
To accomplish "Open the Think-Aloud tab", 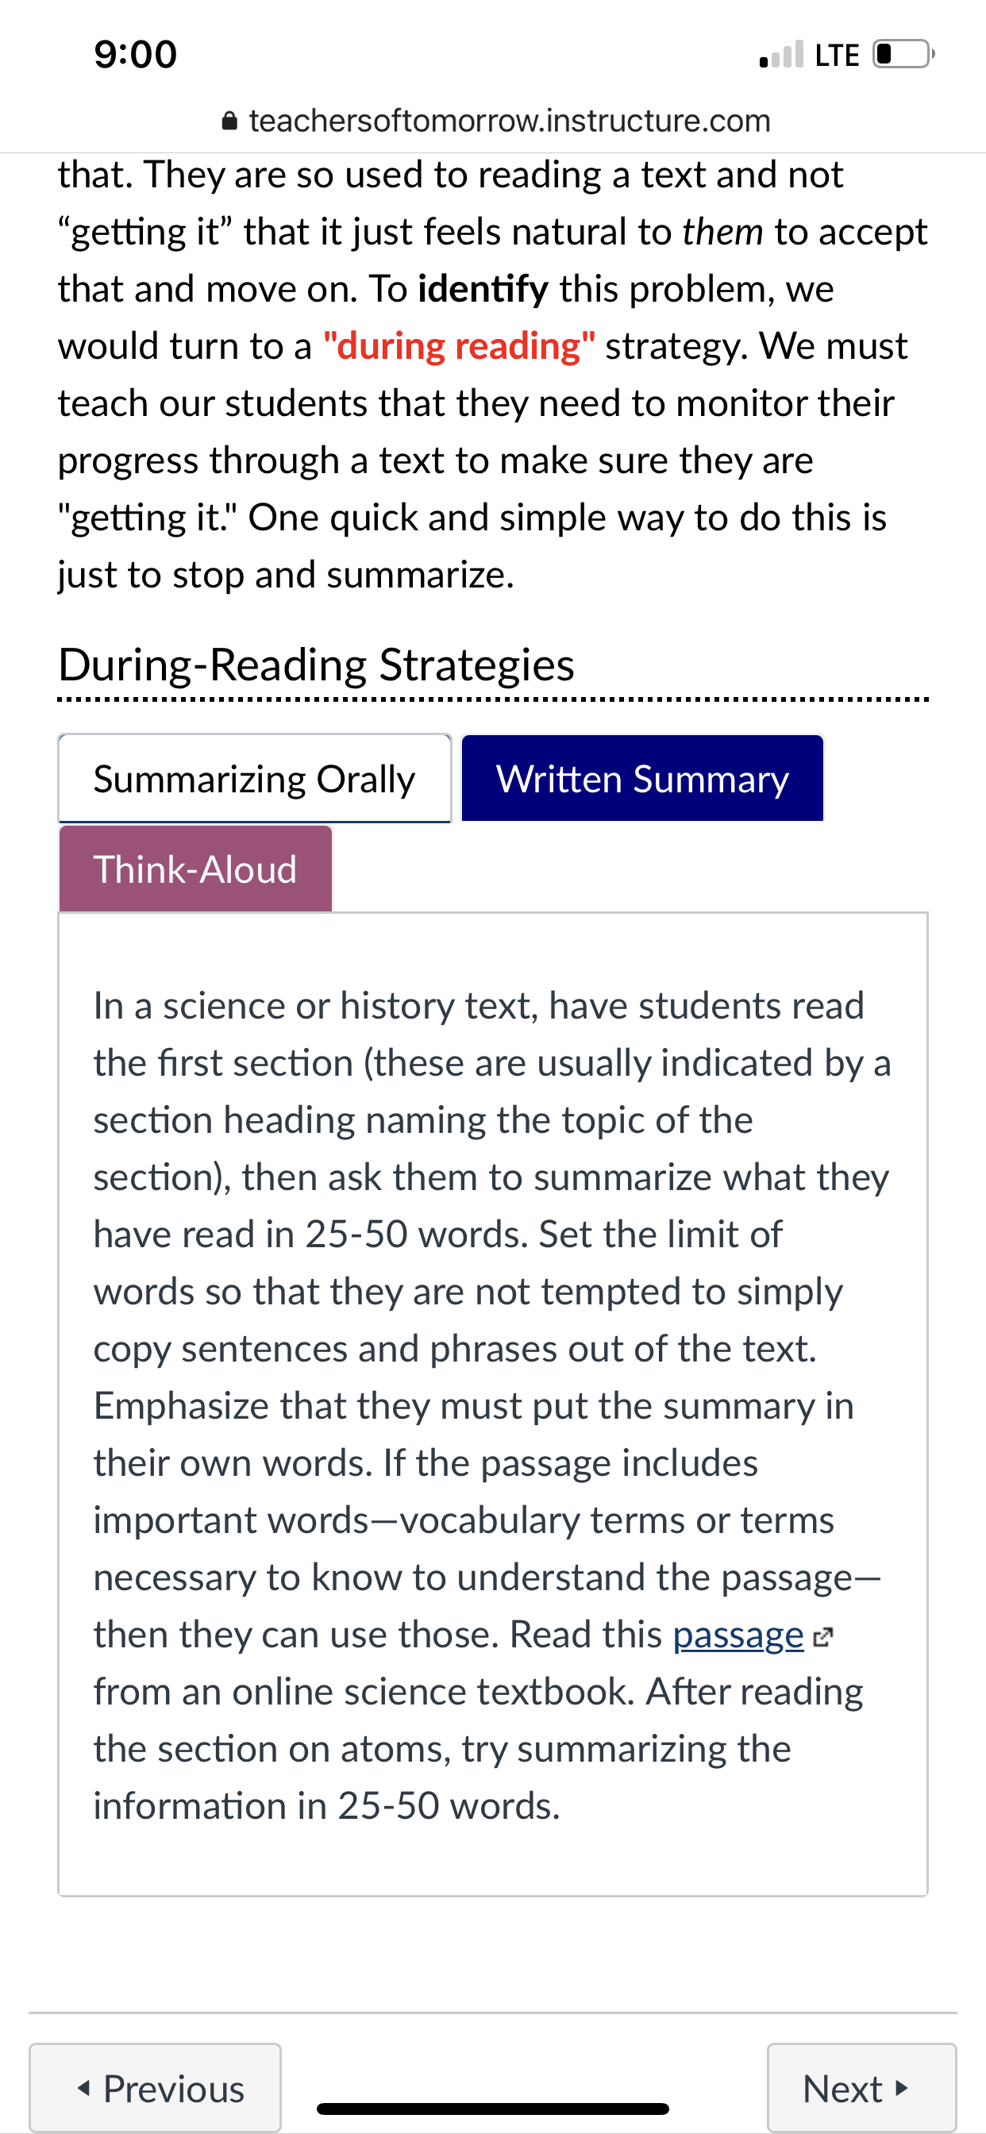I will (195, 869).
